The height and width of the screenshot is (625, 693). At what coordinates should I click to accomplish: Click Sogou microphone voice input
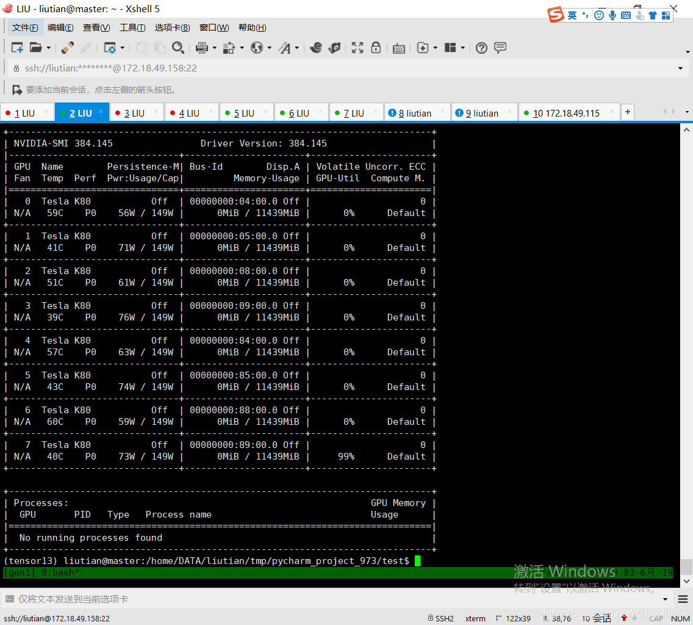coord(612,15)
